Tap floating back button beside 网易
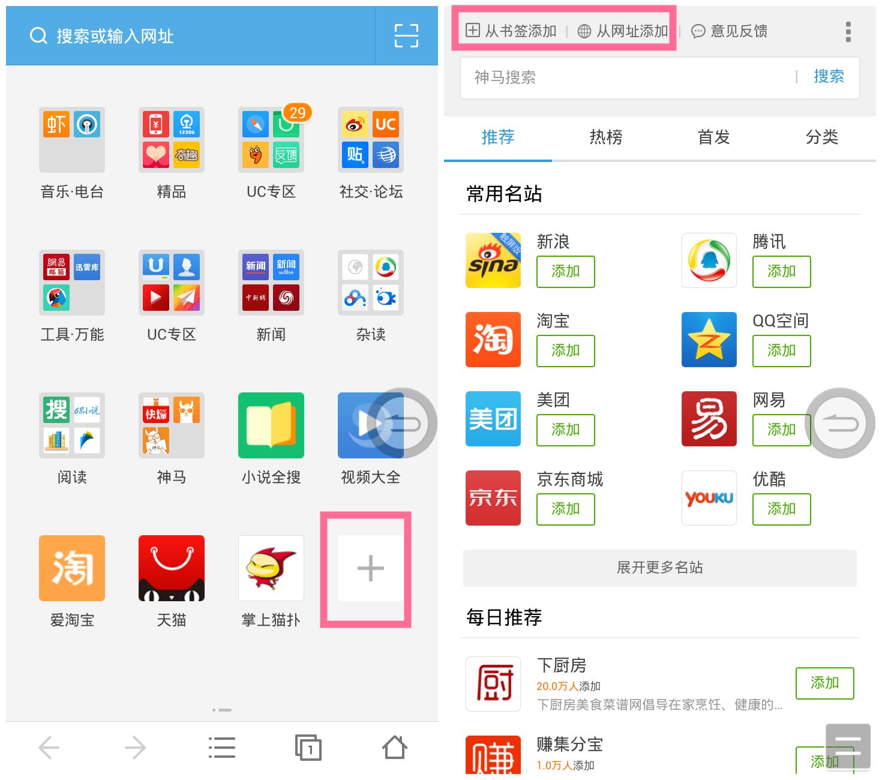This screenshot has width=882, height=780. click(840, 424)
